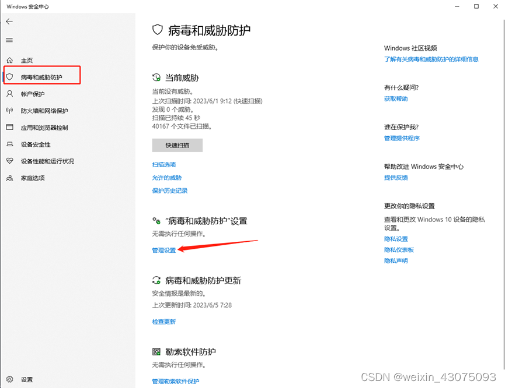Click the Home house icon
505x388 pixels.
9,61
